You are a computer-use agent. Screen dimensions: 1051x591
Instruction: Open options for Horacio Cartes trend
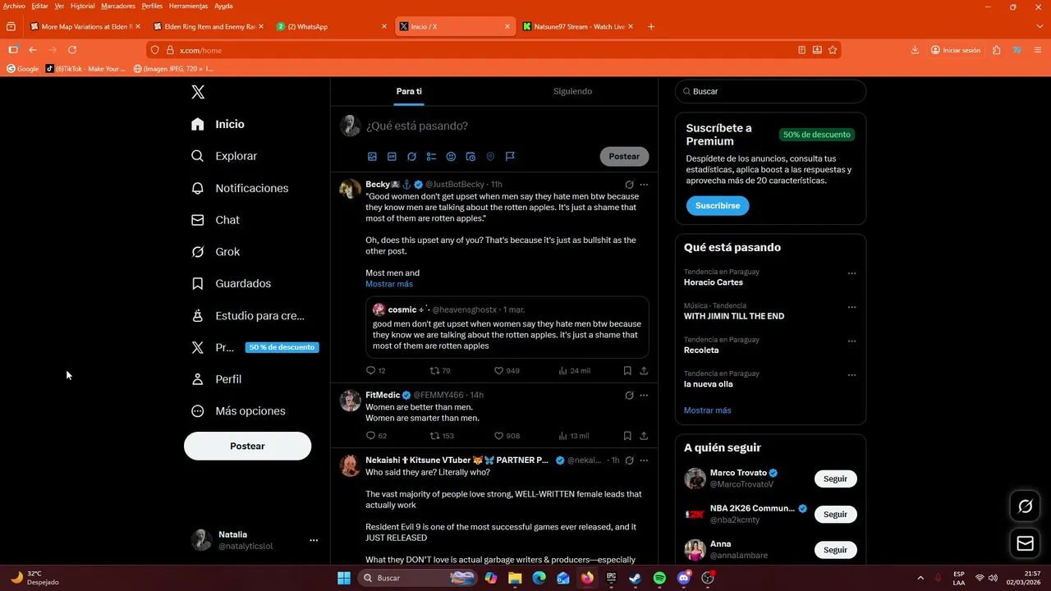pos(851,273)
